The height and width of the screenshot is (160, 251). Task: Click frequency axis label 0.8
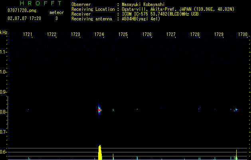(x=3, y=112)
